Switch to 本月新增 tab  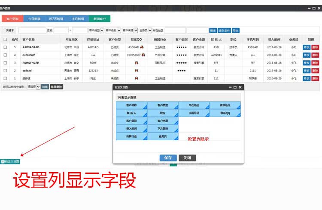tap(78, 19)
